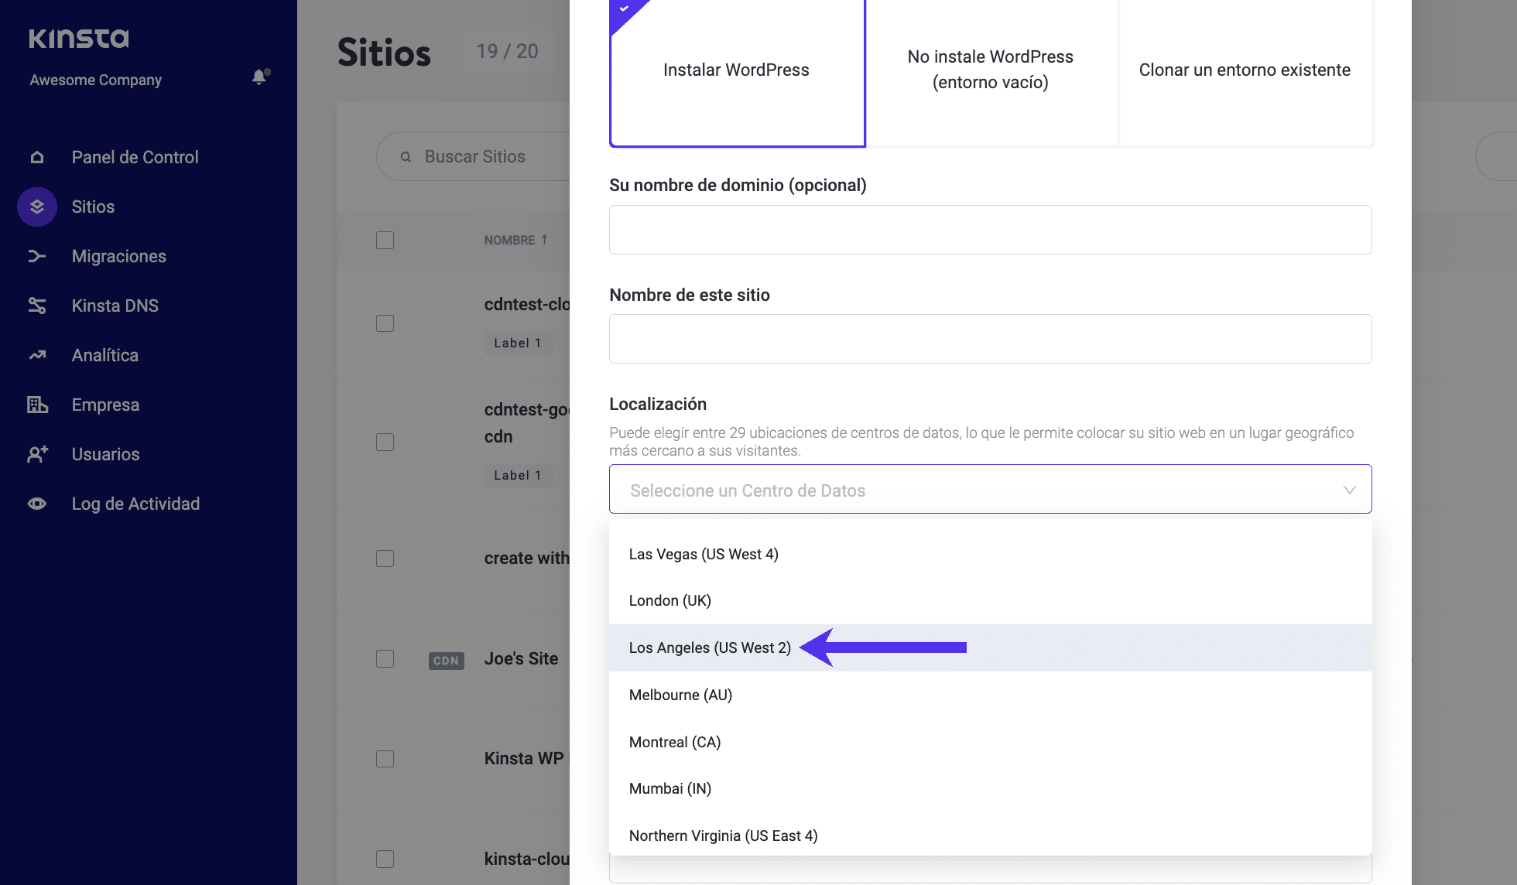Viewport: 1517px width, 885px height.
Task: Expand the data center dropdown chevron
Action: pos(1349,490)
